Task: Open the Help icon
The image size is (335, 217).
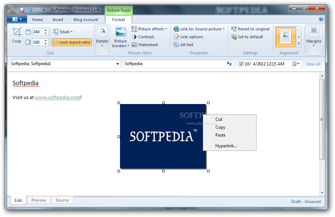Action: [321, 19]
